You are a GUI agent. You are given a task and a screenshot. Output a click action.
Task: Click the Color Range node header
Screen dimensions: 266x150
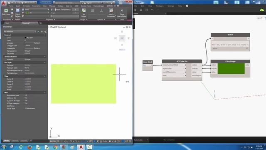[x=230, y=61]
